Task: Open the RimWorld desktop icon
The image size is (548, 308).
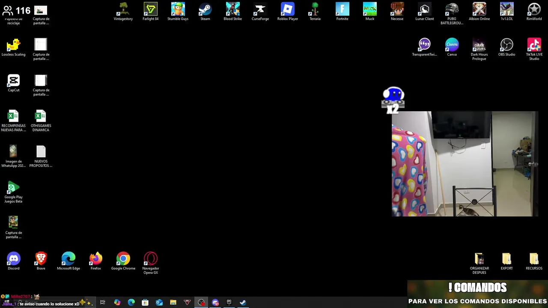Action: [x=534, y=12]
